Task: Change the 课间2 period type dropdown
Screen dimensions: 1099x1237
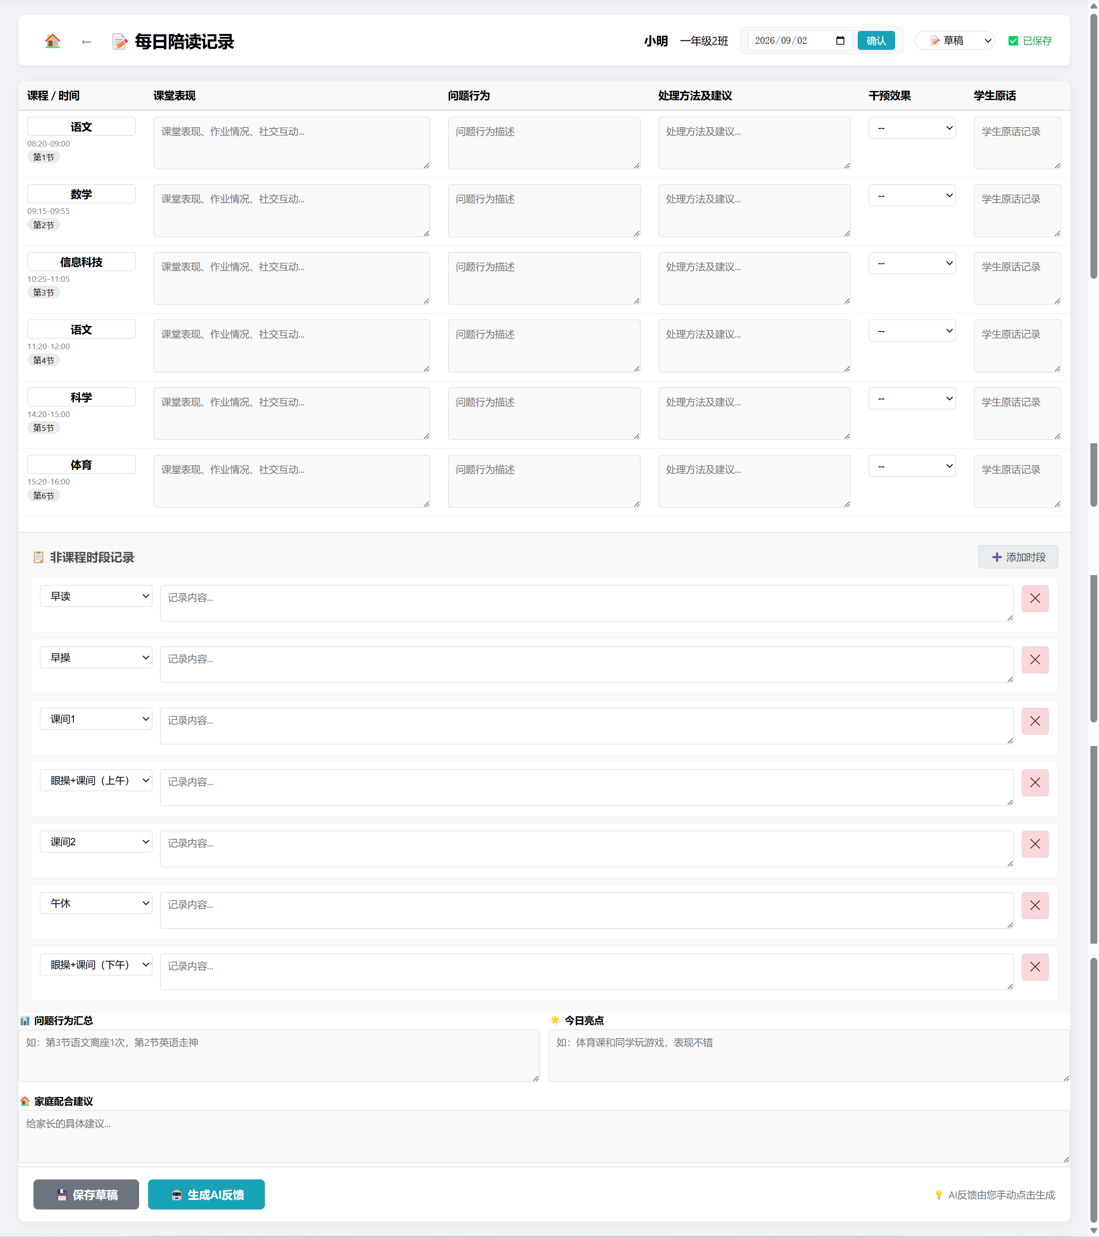Action: (96, 842)
